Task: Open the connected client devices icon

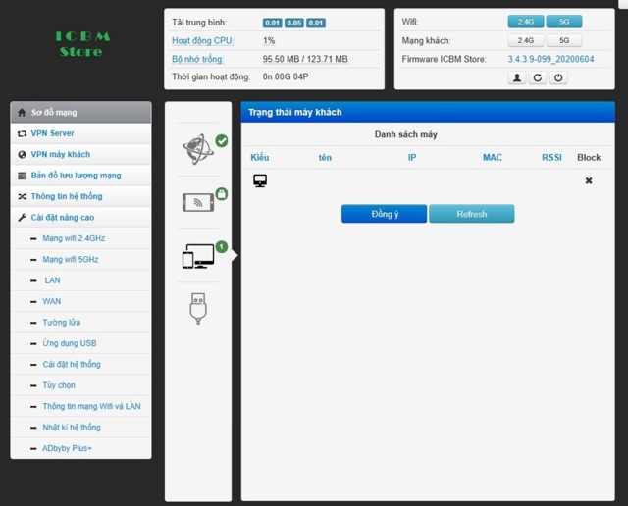Action: coord(198,256)
